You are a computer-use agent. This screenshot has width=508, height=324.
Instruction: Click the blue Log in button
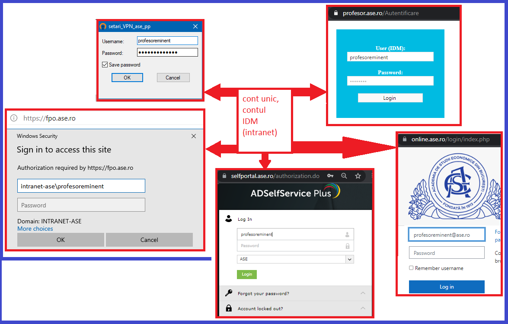click(447, 287)
